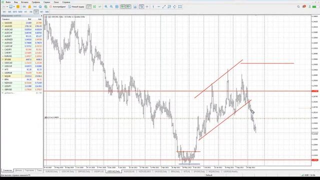This screenshot has height=180, width=320.
Task: Select the EURUSD row in Market Watch
Action: [21, 56]
